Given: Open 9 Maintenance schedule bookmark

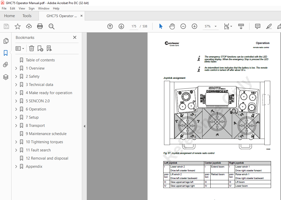Looking at the screenshot, I should click(46, 134).
